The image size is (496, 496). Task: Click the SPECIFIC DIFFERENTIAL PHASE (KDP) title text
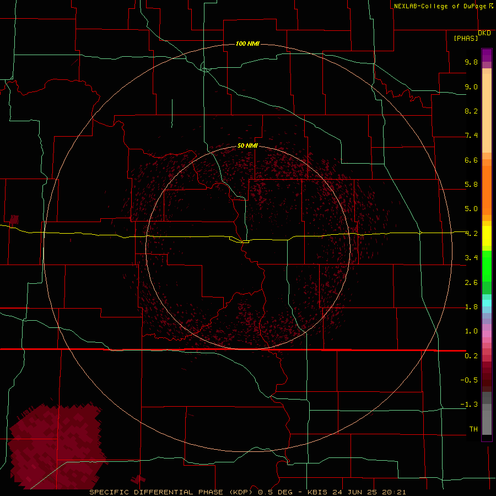click(171, 492)
